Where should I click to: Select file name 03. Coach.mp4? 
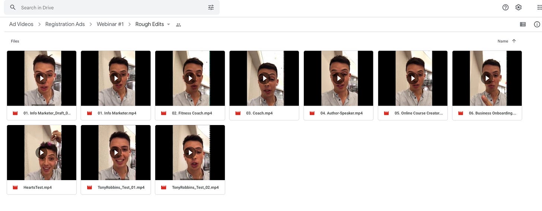click(259, 113)
